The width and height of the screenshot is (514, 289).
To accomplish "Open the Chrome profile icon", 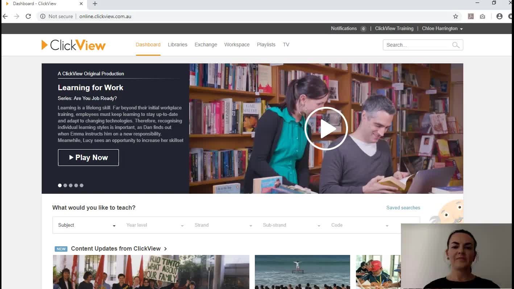I will pyautogui.click(x=500, y=16).
